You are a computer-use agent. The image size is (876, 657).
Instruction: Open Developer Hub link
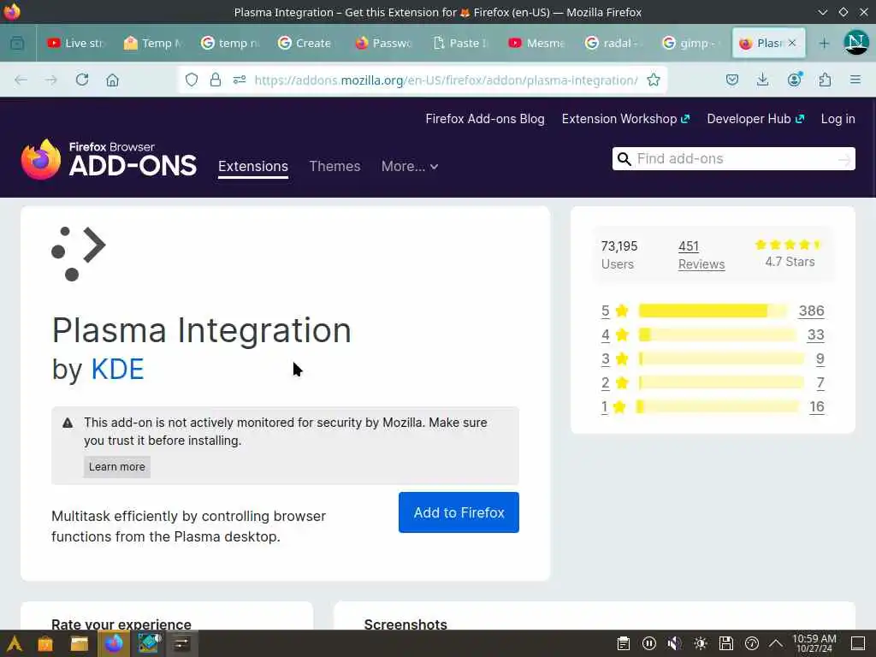[755, 119]
